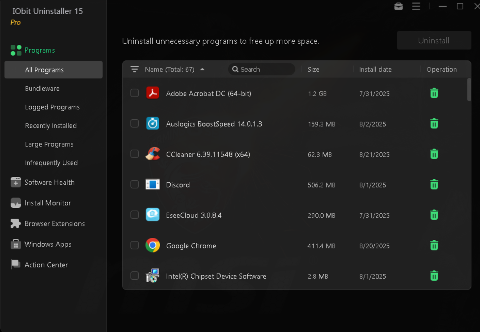The image size is (480, 332).
Task: Click the 506.2 MB size value
Action: pyautogui.click(x=321, y=185)
